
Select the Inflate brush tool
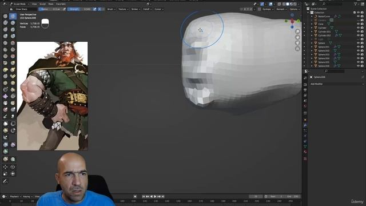(x=5, y=36)
